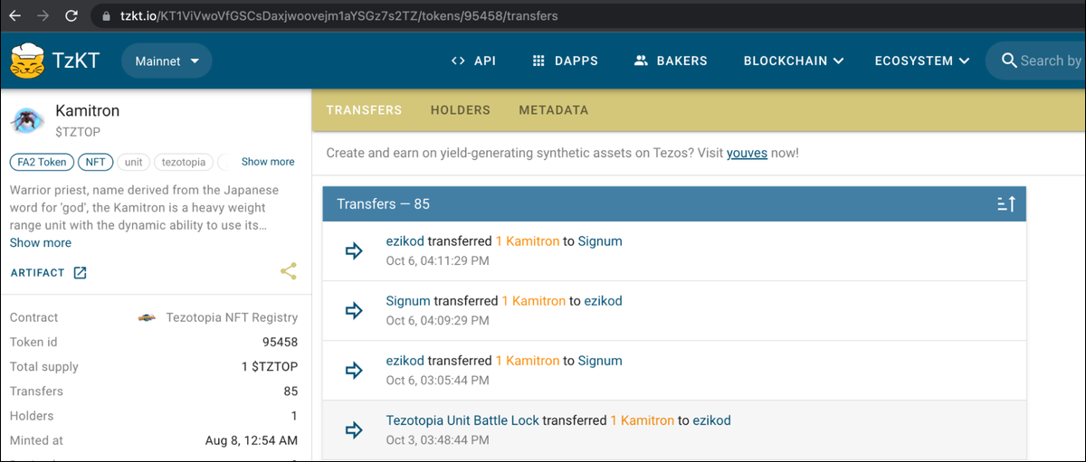Show more of the token description
This screenshot has width=1086, height=462.
[41, 243]
